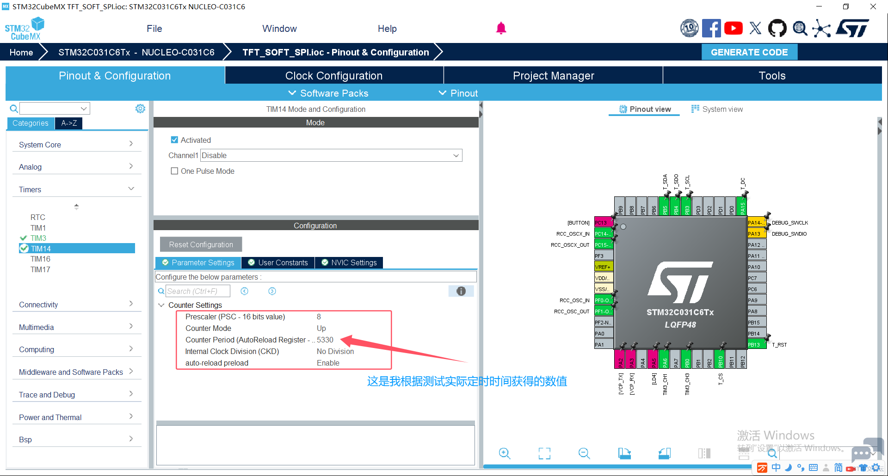Open the Pinout dropdown menu

458,93
